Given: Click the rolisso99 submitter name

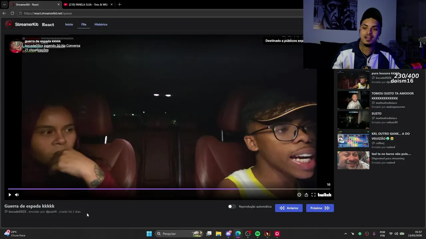Looking at the screenshot, I should tap(392, 122).
